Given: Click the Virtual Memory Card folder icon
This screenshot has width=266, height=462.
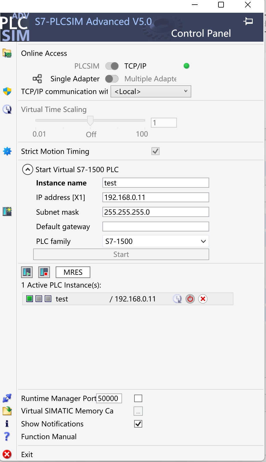Looking at the screenshot, I should tap(7, 411).
